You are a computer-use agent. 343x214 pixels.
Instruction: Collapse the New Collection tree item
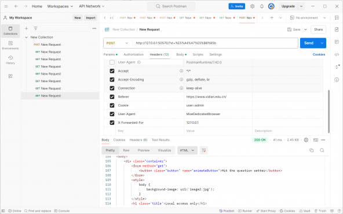26,38
